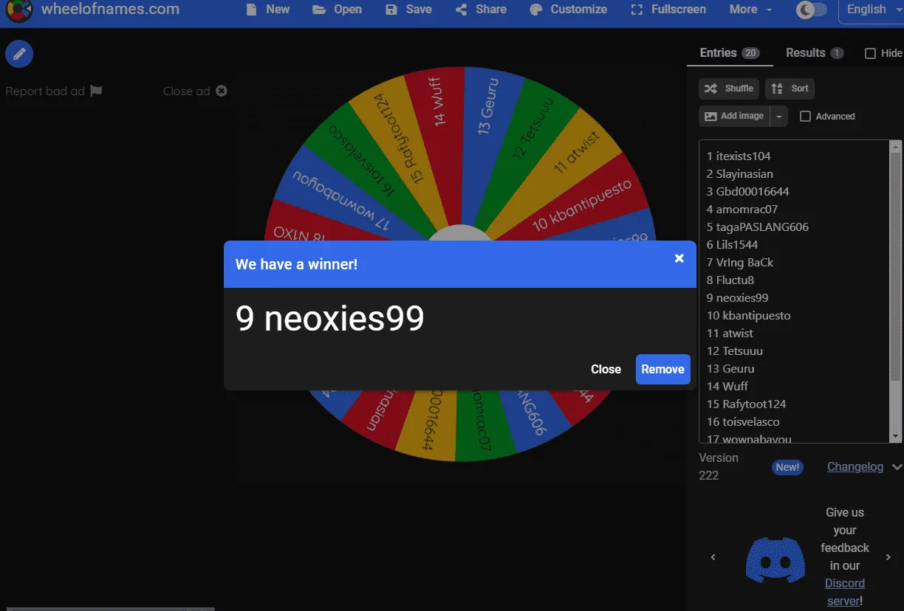This screenshot has height=611, width=904.
Task: Click entry '2 Slayinasian' in the list
Action: coord(740,174)
